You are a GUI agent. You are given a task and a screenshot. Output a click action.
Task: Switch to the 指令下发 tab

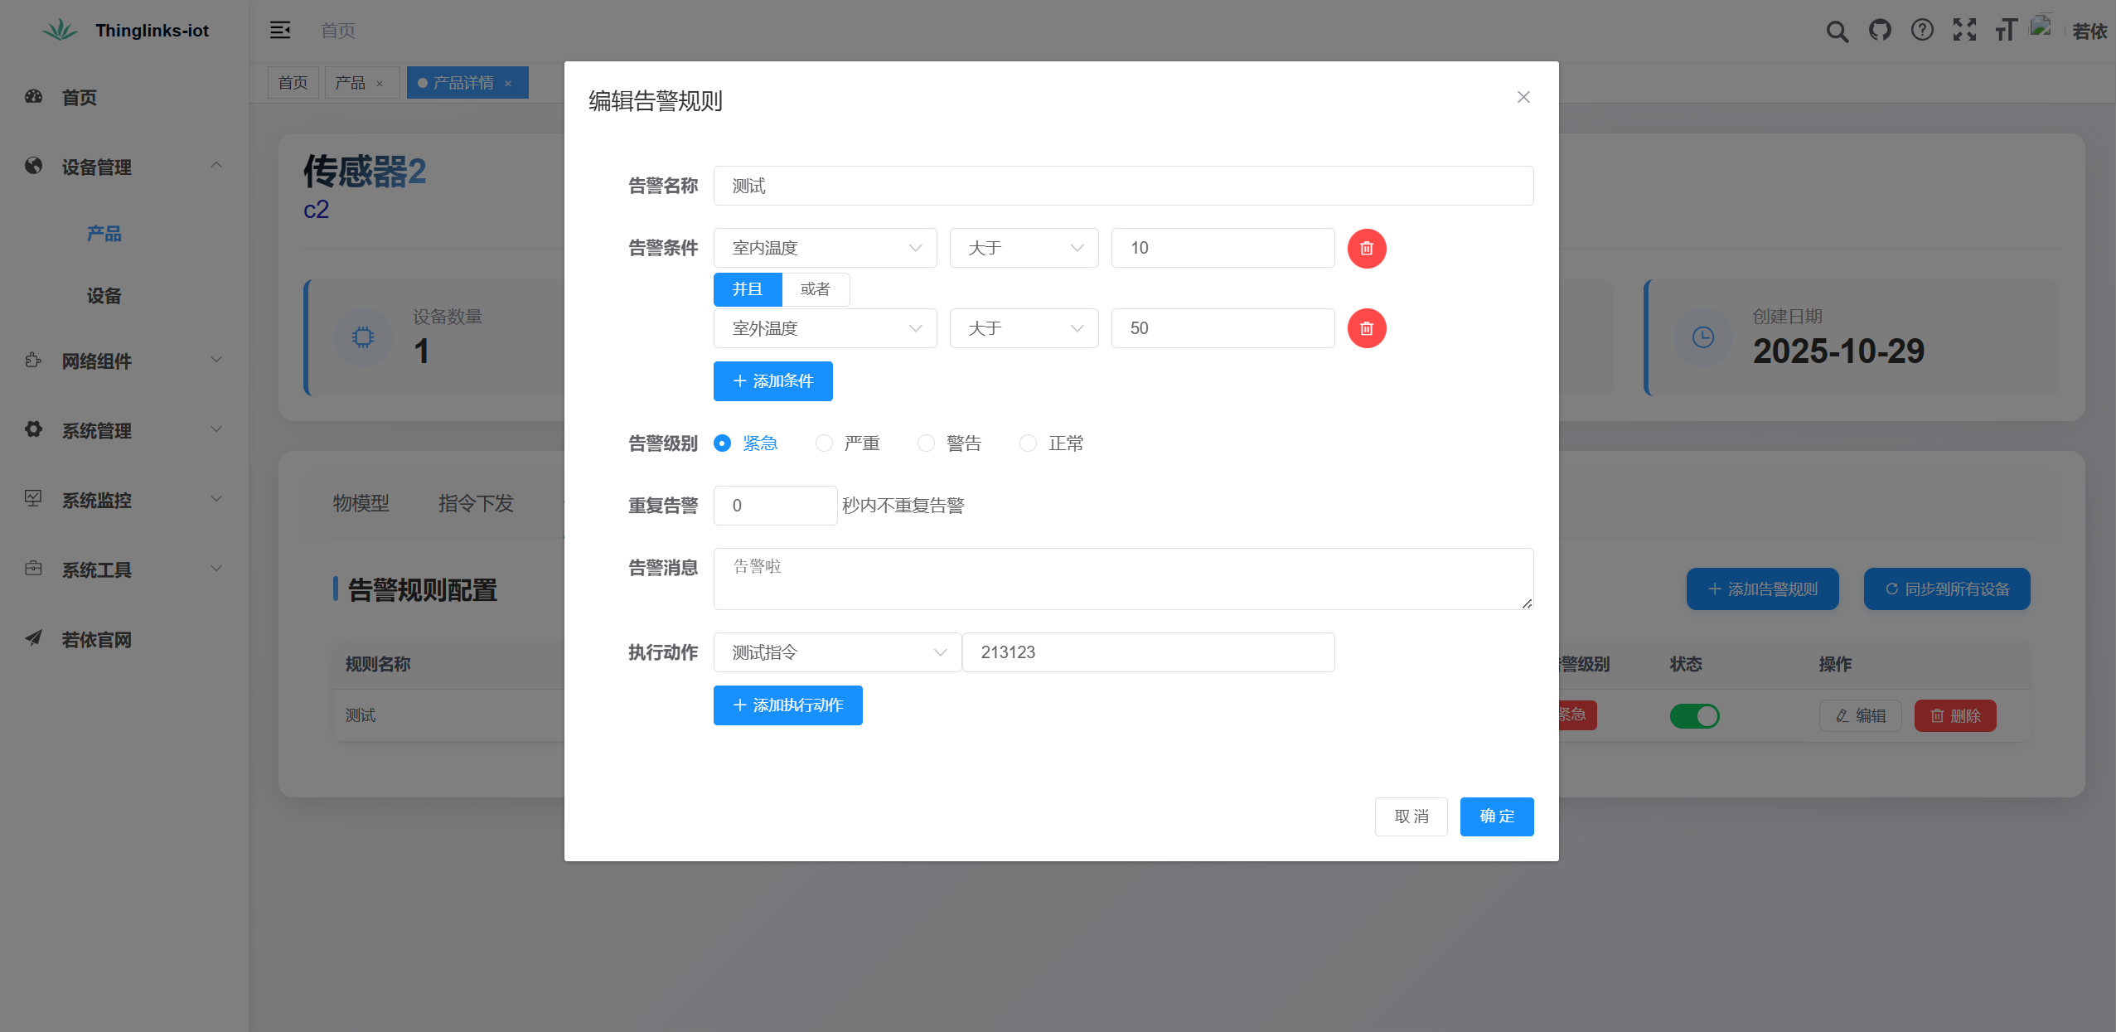pos(477,503)
